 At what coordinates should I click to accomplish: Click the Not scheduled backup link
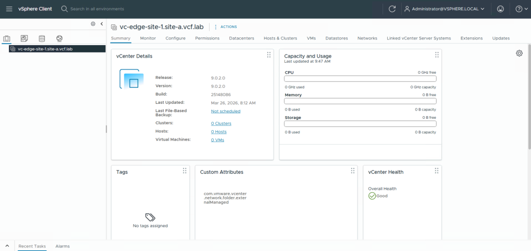226,111
